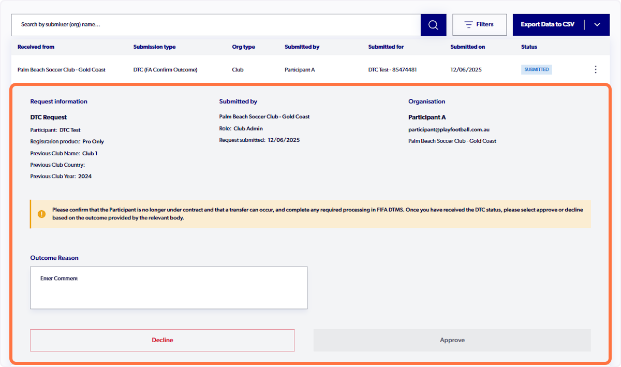The image size is (621, 367).
Task: Click the Submission type column header
Action: (x=154, y=47)
